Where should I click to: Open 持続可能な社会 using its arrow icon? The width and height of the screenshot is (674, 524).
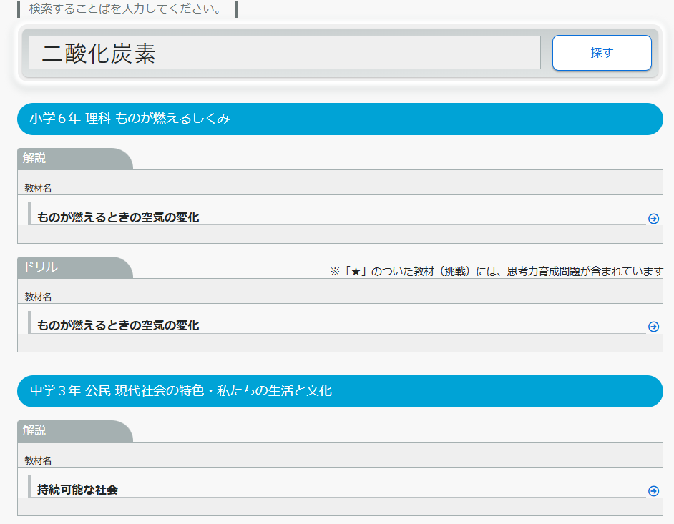pyautogui.click(x=653, y=491)
